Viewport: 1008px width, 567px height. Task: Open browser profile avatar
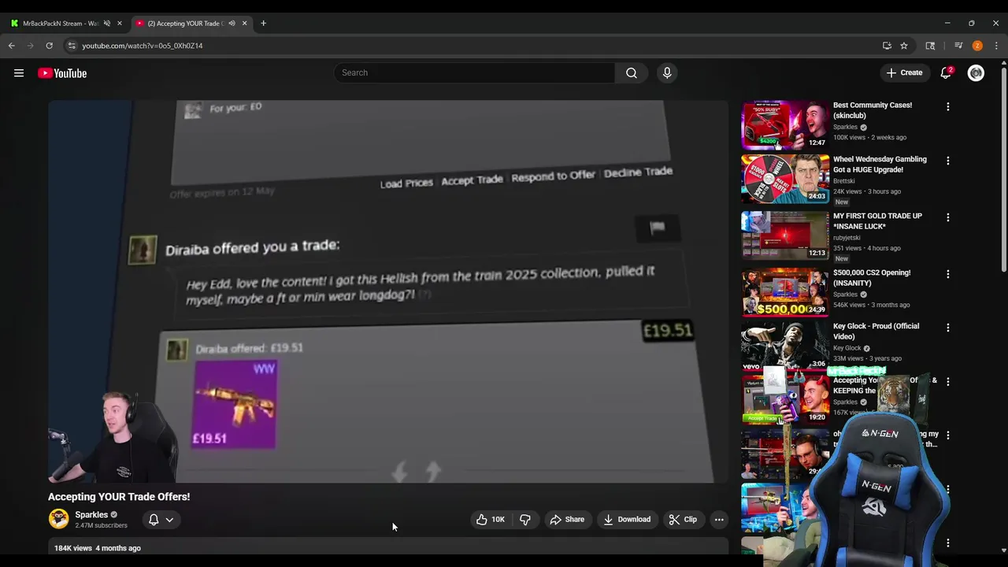point(977,46)
